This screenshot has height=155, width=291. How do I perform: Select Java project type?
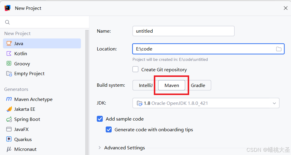pos(42,43)
